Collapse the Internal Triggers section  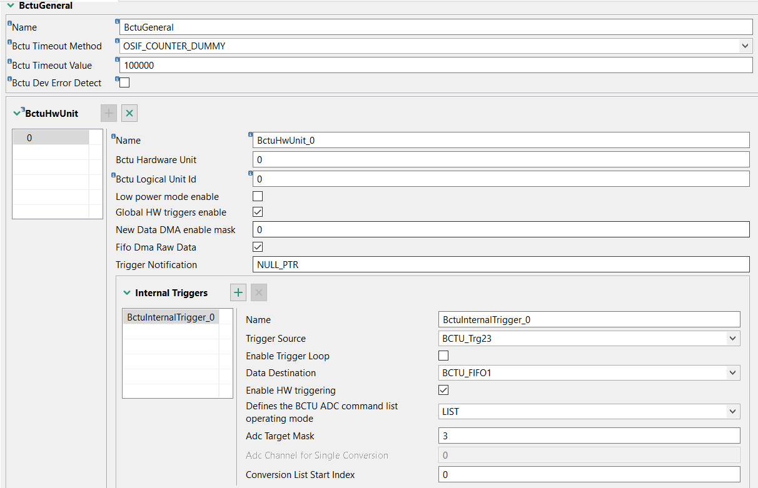tap(126, 292)
